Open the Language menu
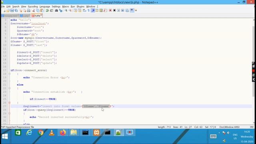The height and width of the screenshot is (144, 256). [x=45, y=6]
